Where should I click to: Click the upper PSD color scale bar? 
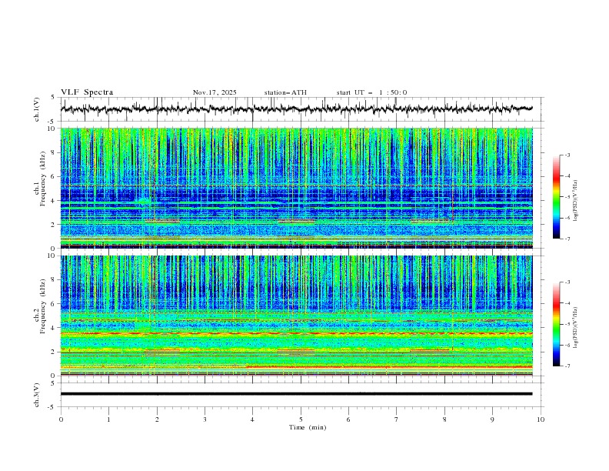point(556,197)
